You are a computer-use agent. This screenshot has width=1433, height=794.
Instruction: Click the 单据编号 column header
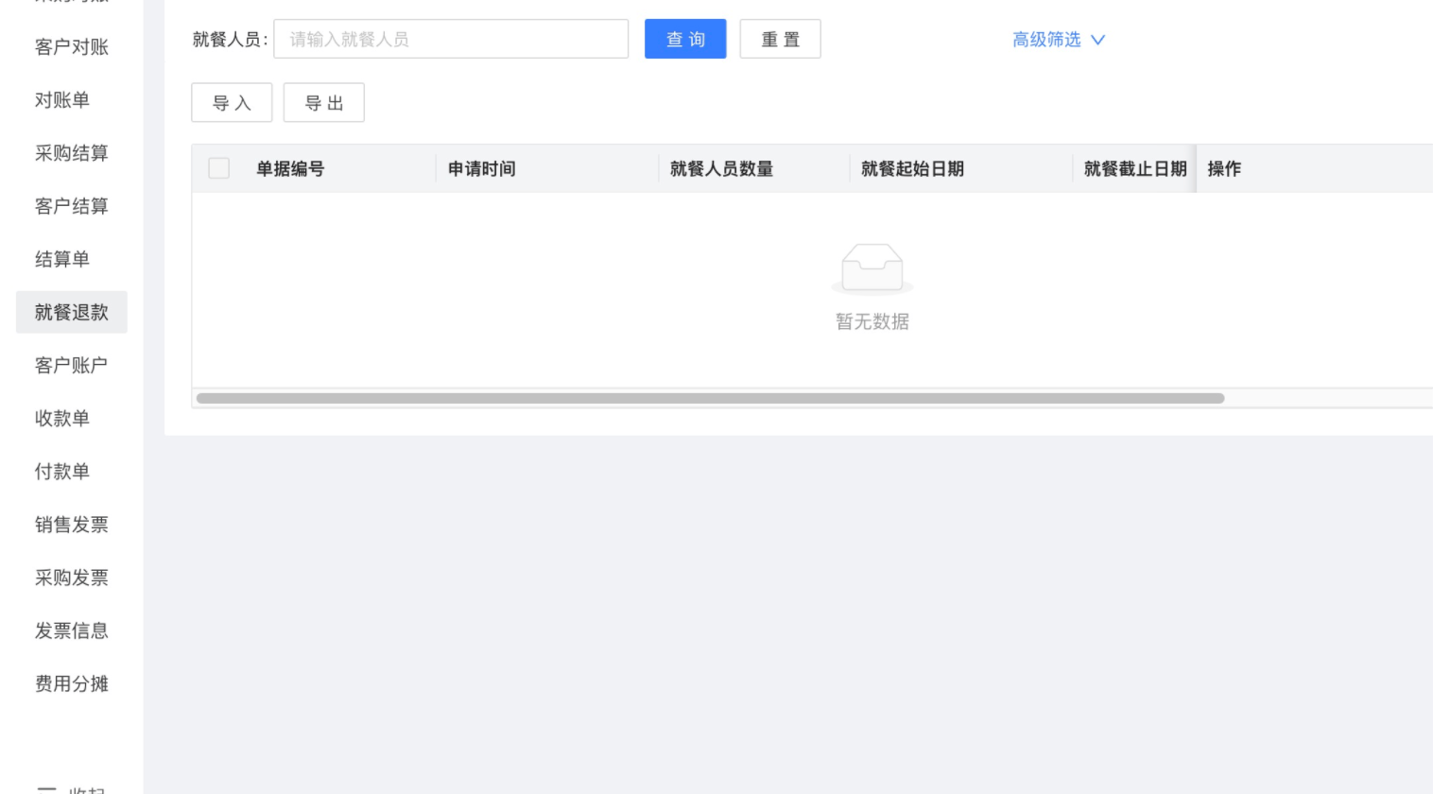pyautogui.click(x=290, y=169)
